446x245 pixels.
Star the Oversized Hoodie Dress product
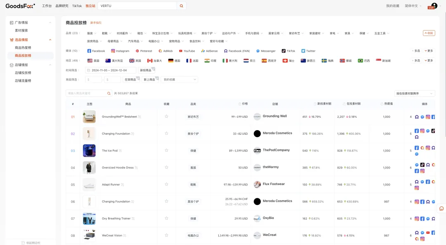166,167
